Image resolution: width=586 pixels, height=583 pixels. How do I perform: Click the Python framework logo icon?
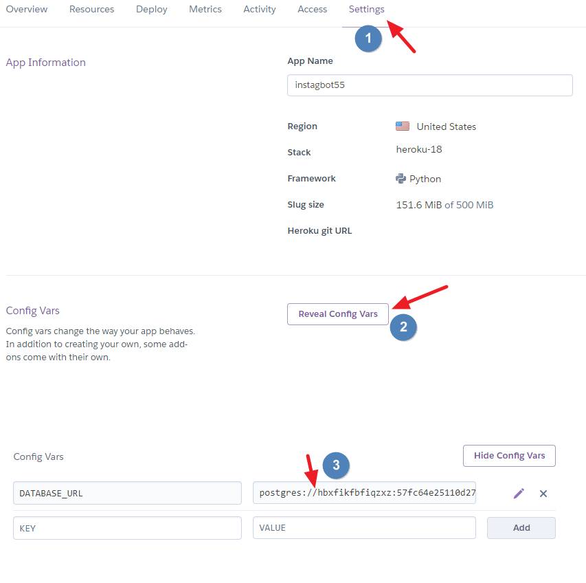coord(401,179)
